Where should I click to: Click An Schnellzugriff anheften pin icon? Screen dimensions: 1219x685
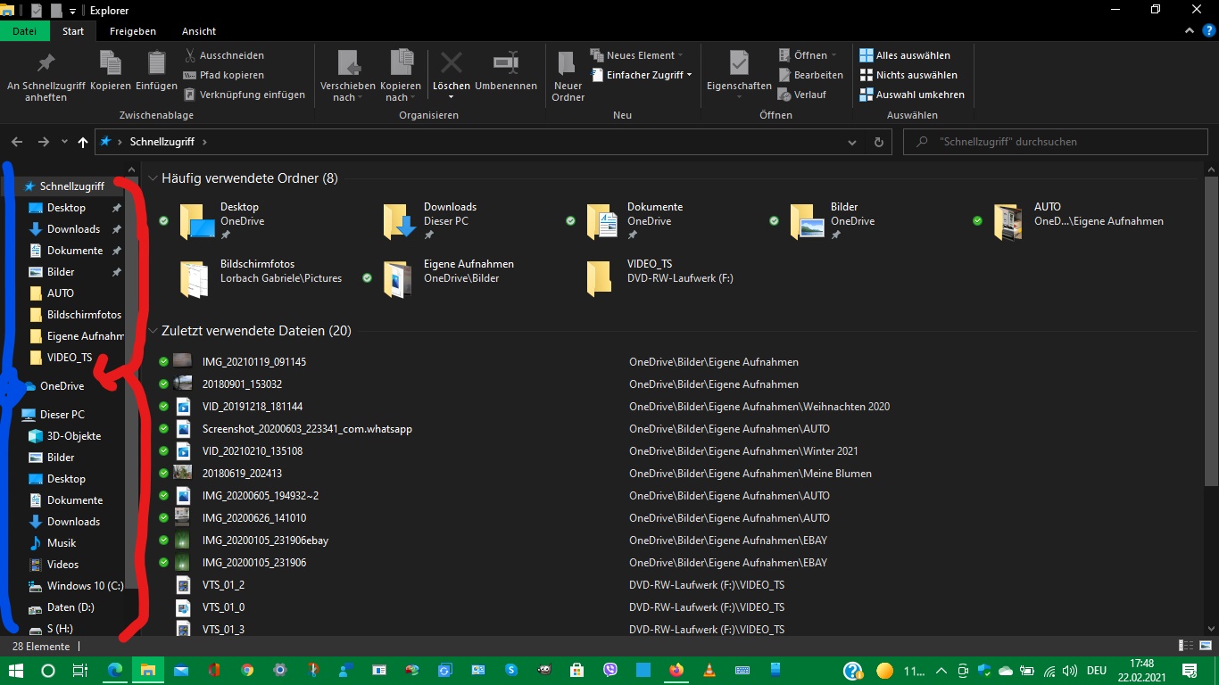(46, 63)
